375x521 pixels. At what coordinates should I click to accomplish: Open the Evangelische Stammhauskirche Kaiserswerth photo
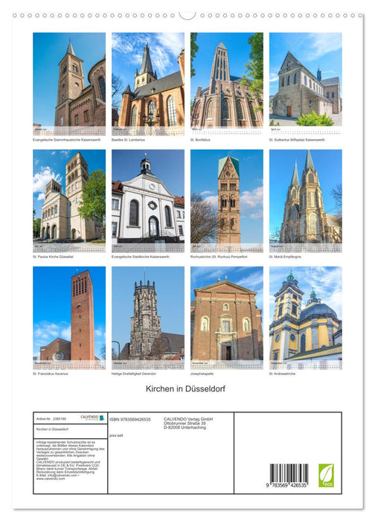point(69,83)
